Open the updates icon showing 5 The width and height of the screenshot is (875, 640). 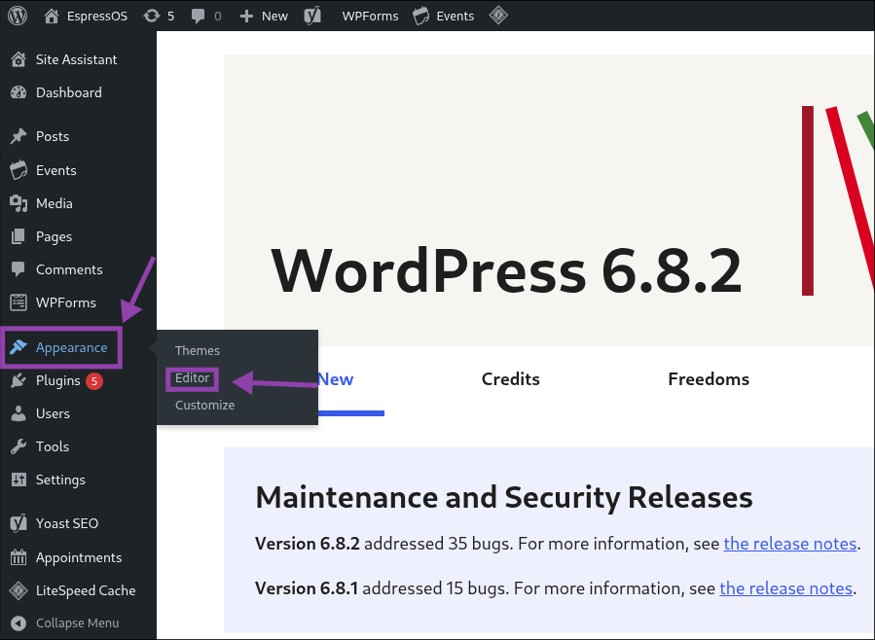tap(151, 16)
